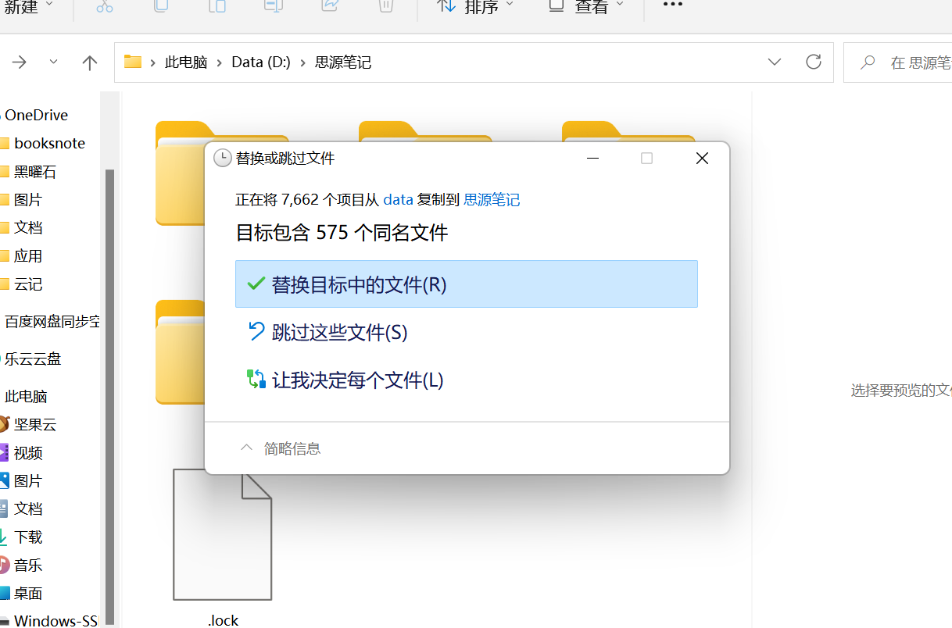This screenshot has width=952, height=628.
Task: Open 文档 under 此电脑 in sidebar
Action: 28,509
